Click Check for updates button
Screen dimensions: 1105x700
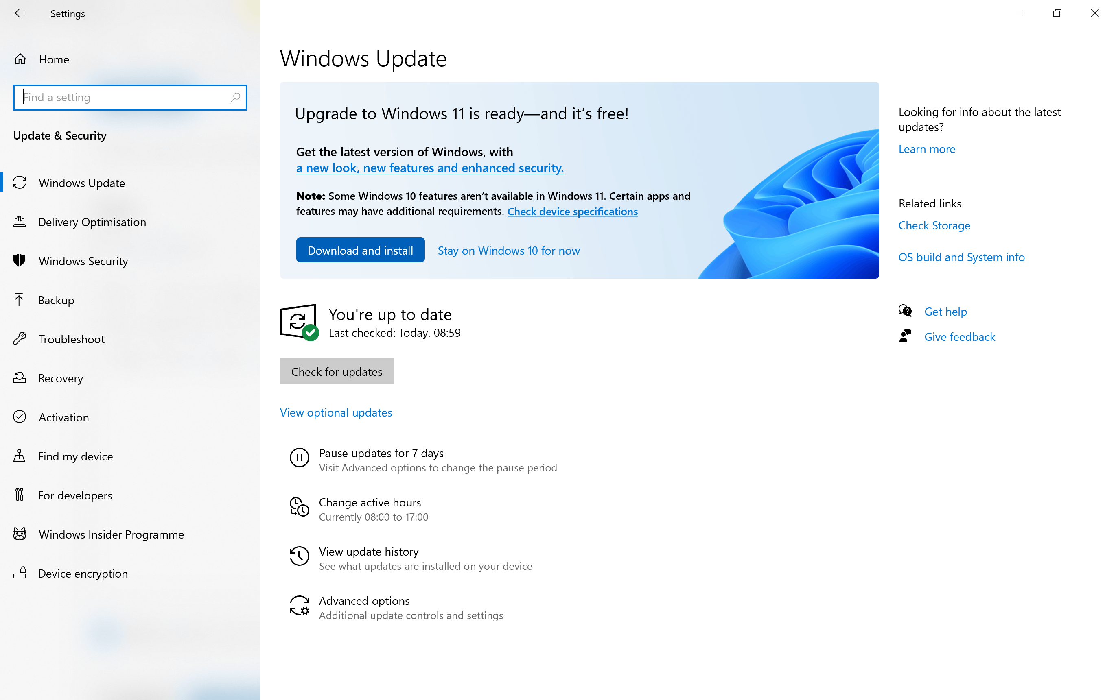tap(337, 371)
